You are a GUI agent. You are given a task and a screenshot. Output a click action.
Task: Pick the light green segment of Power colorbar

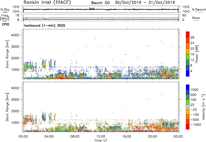click(188, 57)
